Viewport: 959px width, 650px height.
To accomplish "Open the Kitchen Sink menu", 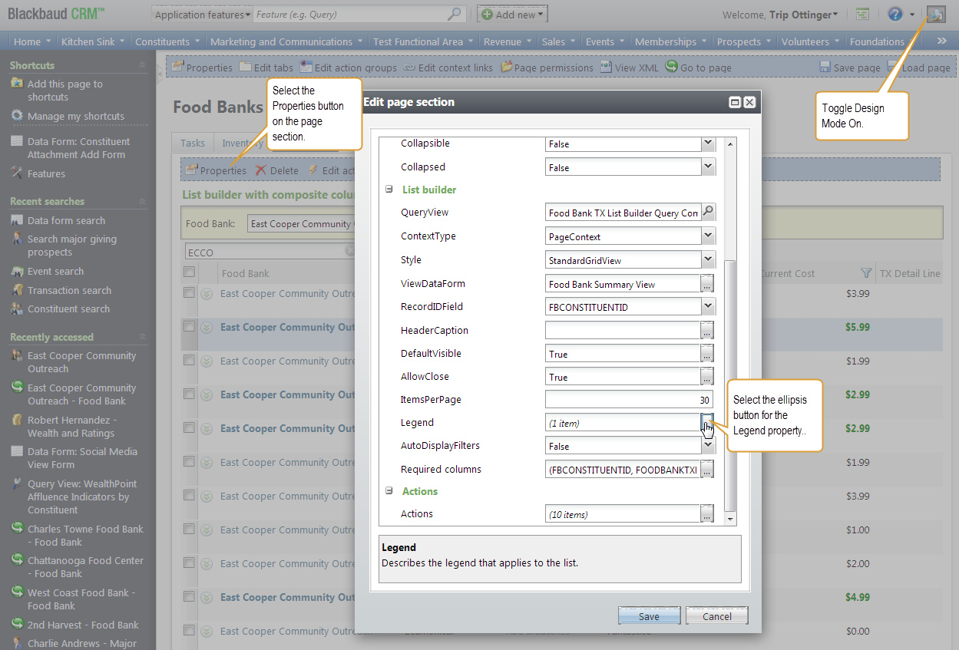I will pyautogui.click(x=93, y=41).
